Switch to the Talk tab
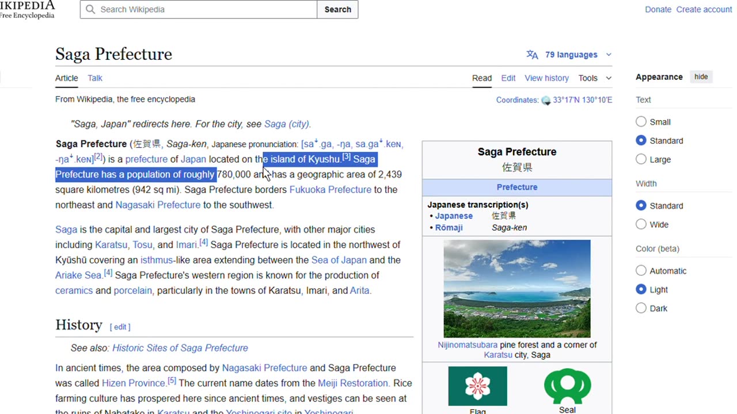Screen dimensions: 737x414 click(x=95, y=78)
